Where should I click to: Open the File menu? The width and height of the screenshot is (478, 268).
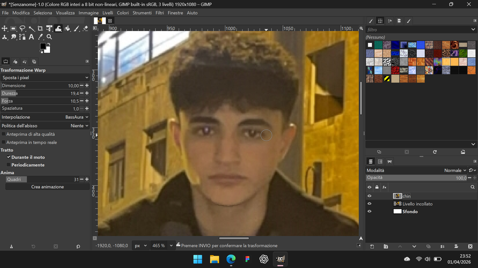tap(5, 13)
